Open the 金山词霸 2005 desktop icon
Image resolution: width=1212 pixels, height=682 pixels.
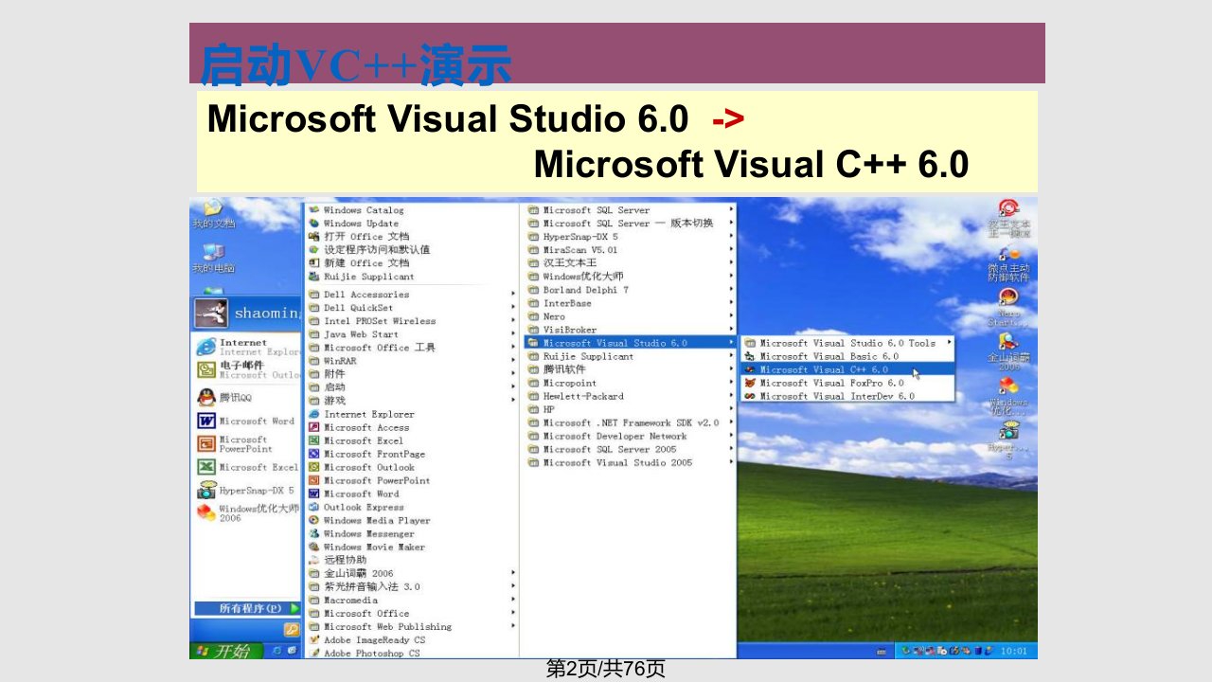click(x=1009, y=341)
